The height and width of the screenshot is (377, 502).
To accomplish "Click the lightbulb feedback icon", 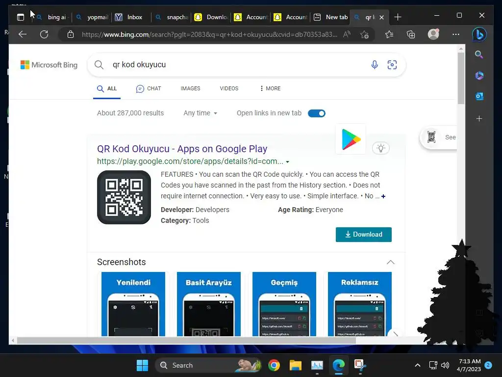I will pyautogui.click(x=380, y=148).
